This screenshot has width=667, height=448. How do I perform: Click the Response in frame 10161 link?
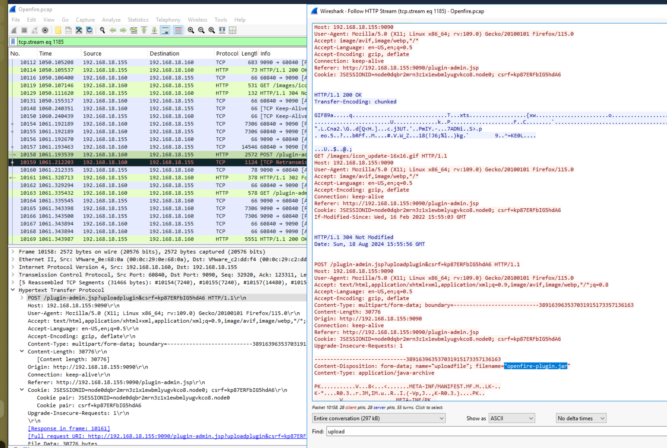coord(69,428)
